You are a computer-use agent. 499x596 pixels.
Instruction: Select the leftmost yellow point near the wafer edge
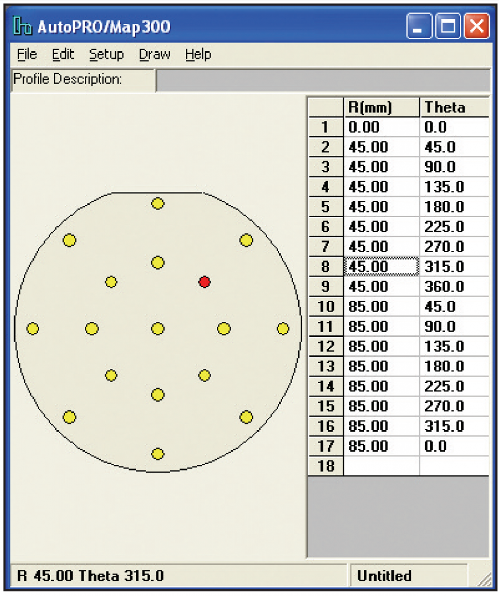(x=33, y=329)
